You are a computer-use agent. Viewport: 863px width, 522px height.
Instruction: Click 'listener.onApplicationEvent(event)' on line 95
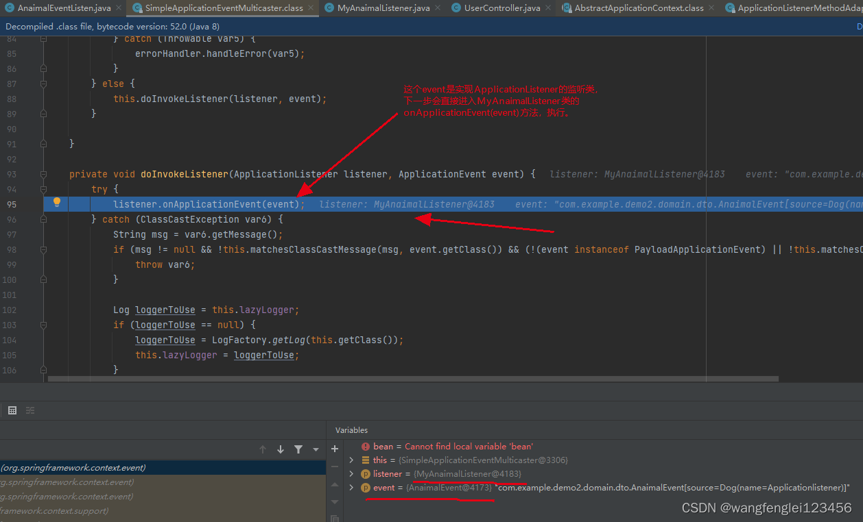tap(206, 204)
